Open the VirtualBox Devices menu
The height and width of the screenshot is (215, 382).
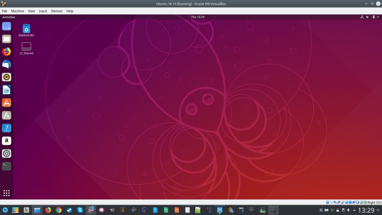[x=56, y=11]
